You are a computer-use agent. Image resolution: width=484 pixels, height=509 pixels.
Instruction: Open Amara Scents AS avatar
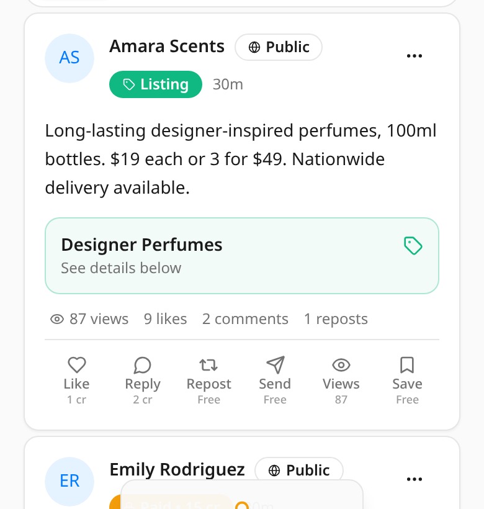coord(69,58)
